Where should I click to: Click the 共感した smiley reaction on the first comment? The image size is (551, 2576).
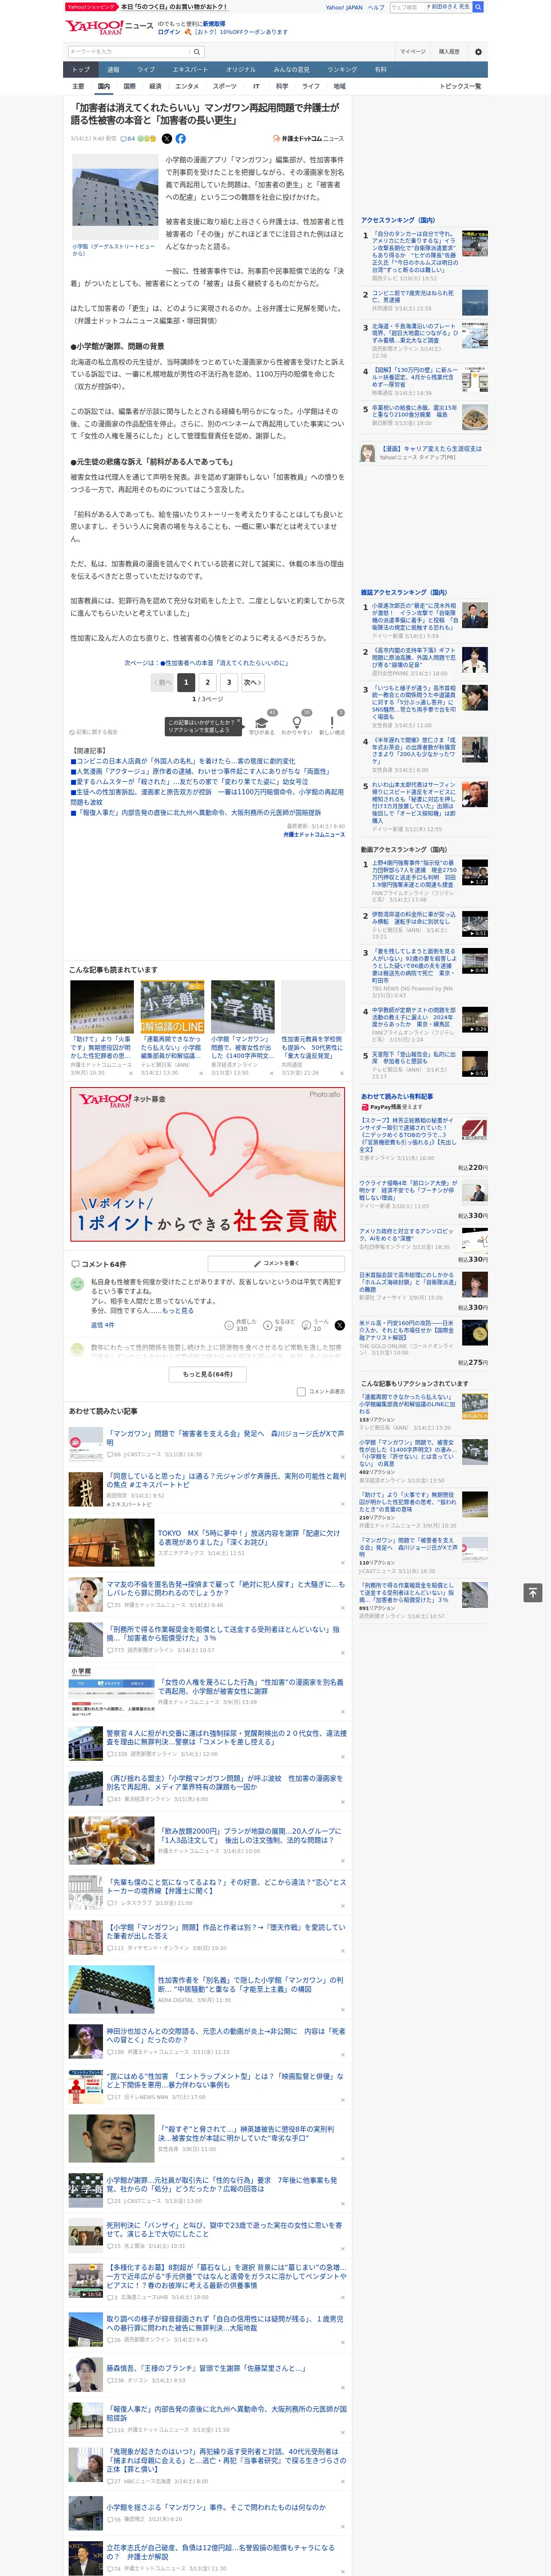point(242,1325)
